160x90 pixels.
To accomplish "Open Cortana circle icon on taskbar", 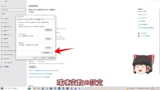I will 34,88.
